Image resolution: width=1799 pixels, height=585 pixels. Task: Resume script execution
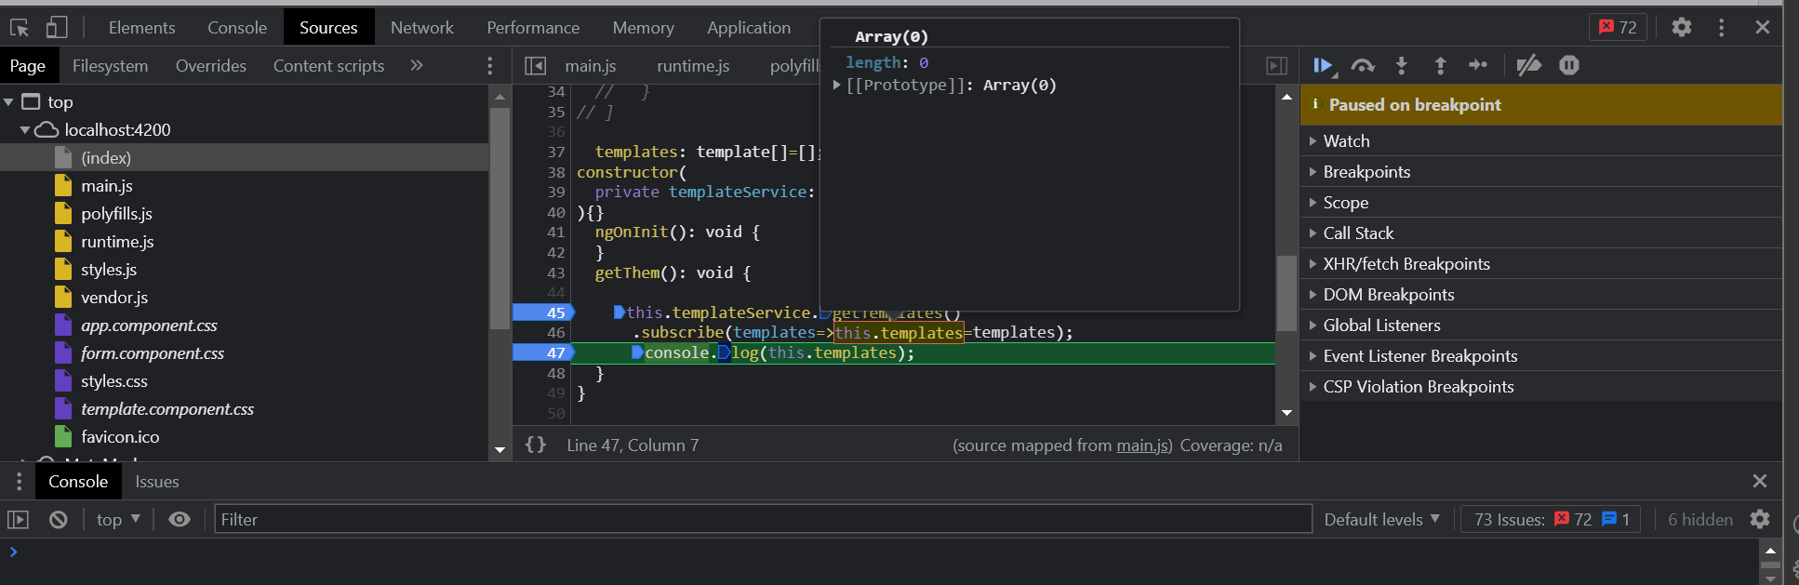pos(1324,65)
